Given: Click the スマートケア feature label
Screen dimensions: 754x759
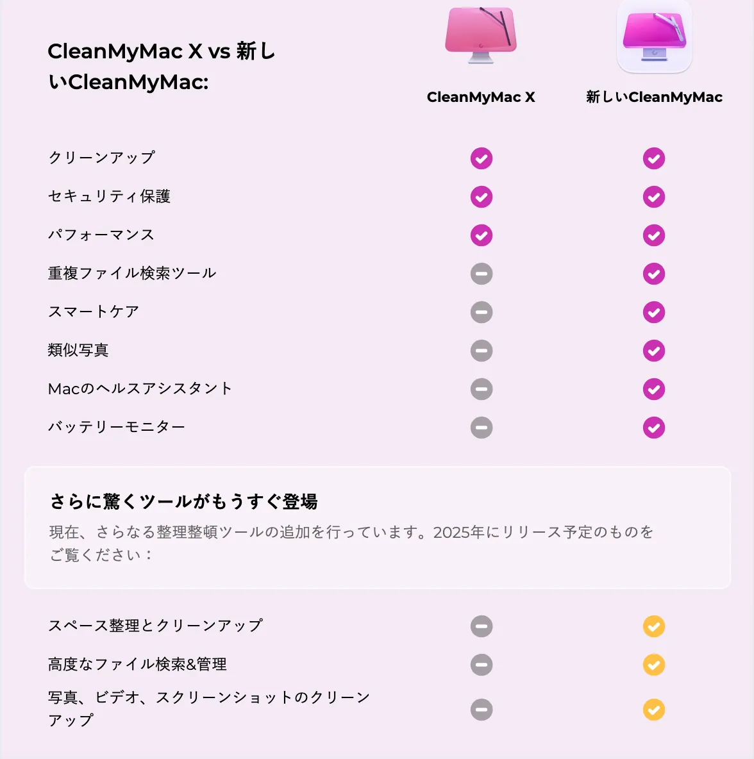Looking at the screenshot, I should click(94, 312).
